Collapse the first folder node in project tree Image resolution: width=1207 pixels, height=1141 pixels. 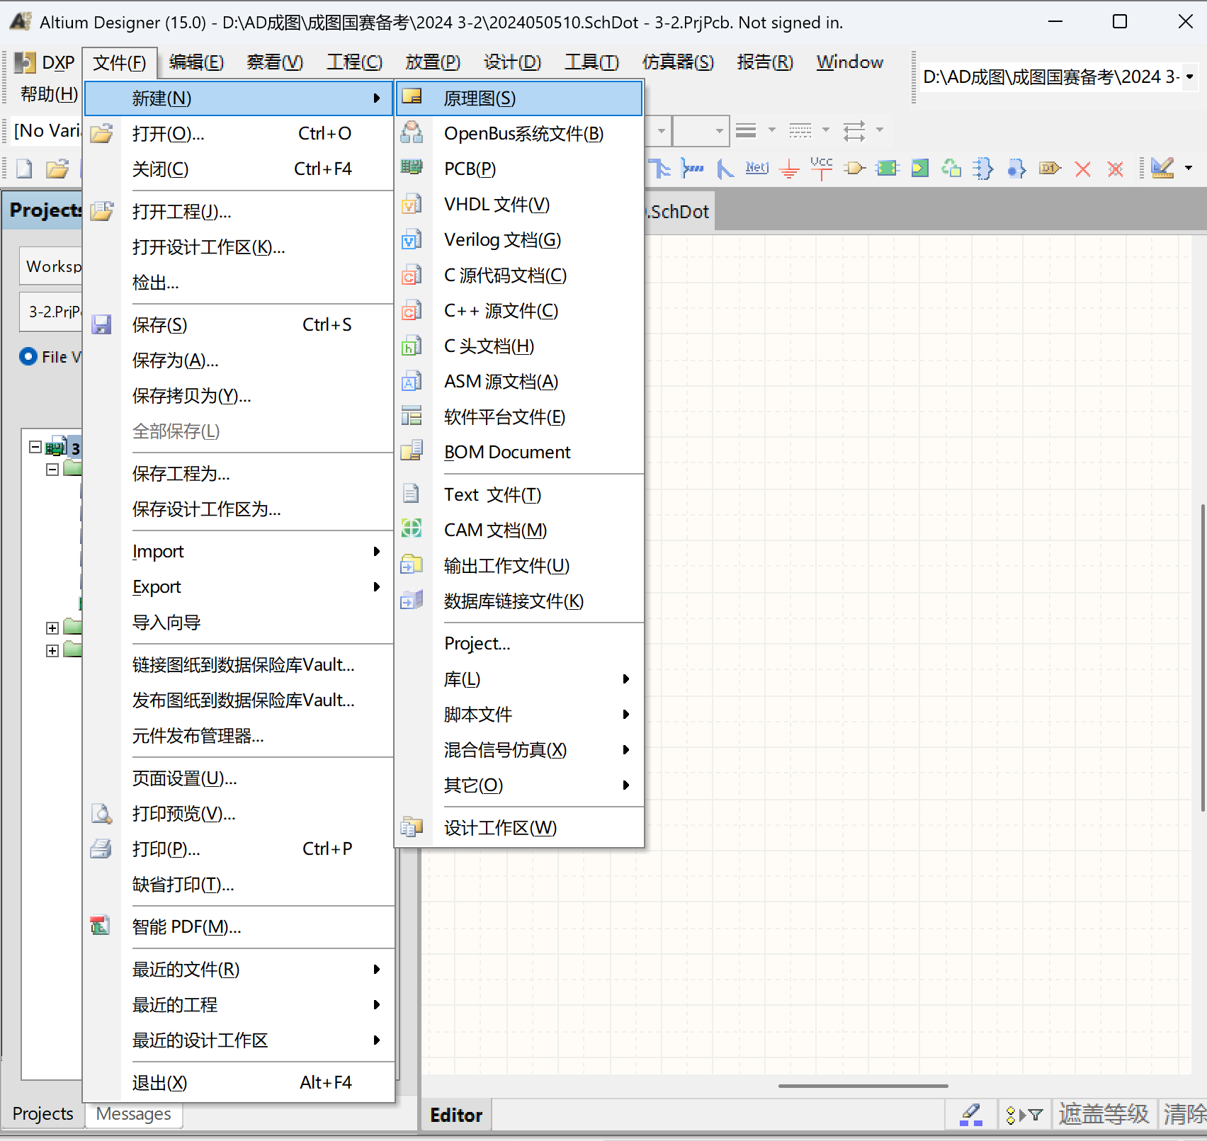tap(52, 470)
